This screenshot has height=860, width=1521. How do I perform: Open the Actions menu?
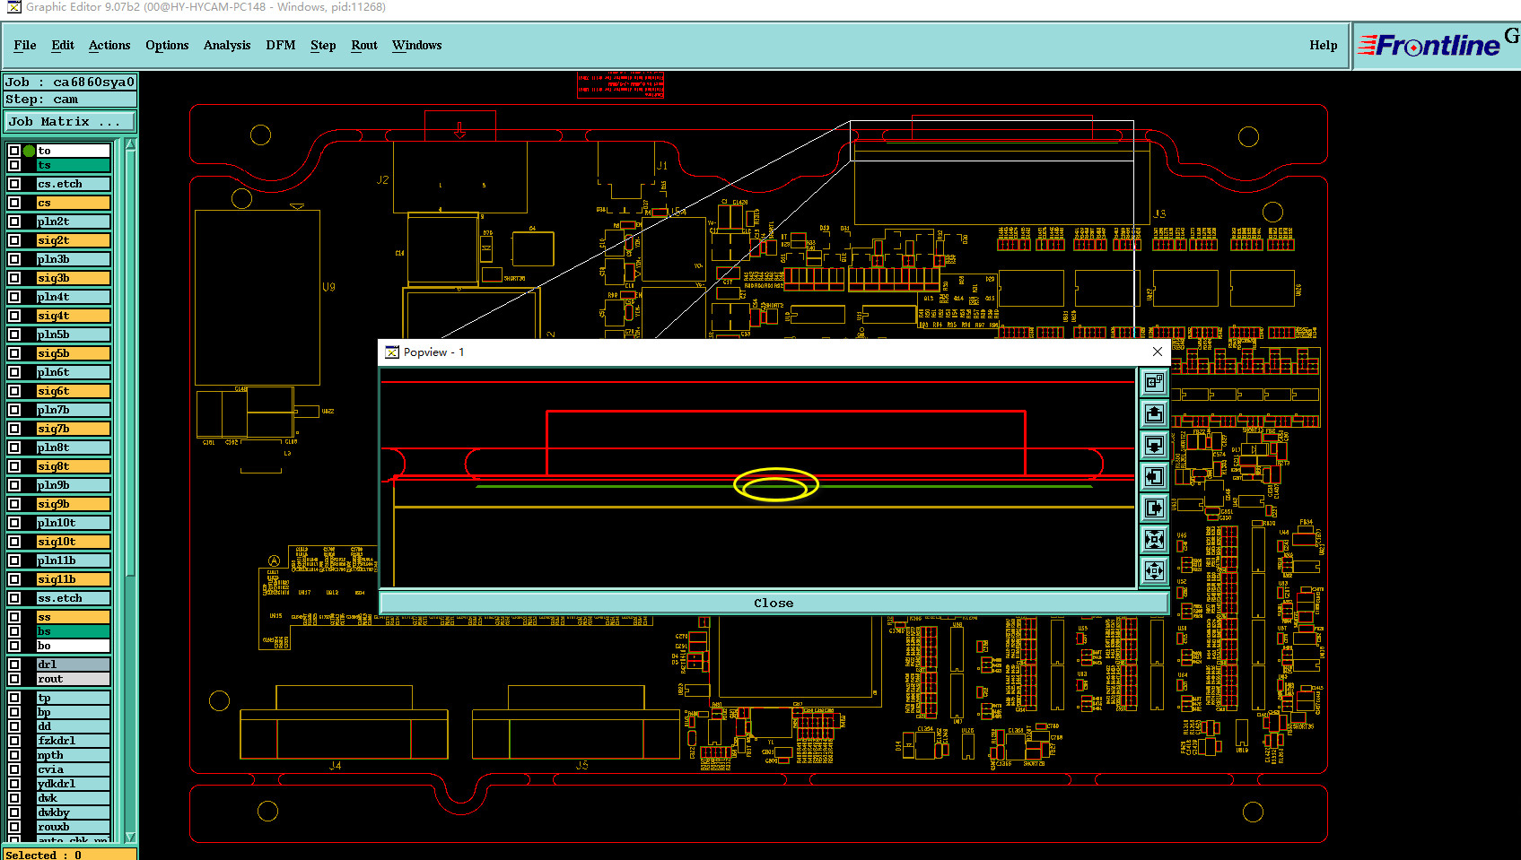tap(109, 45)
